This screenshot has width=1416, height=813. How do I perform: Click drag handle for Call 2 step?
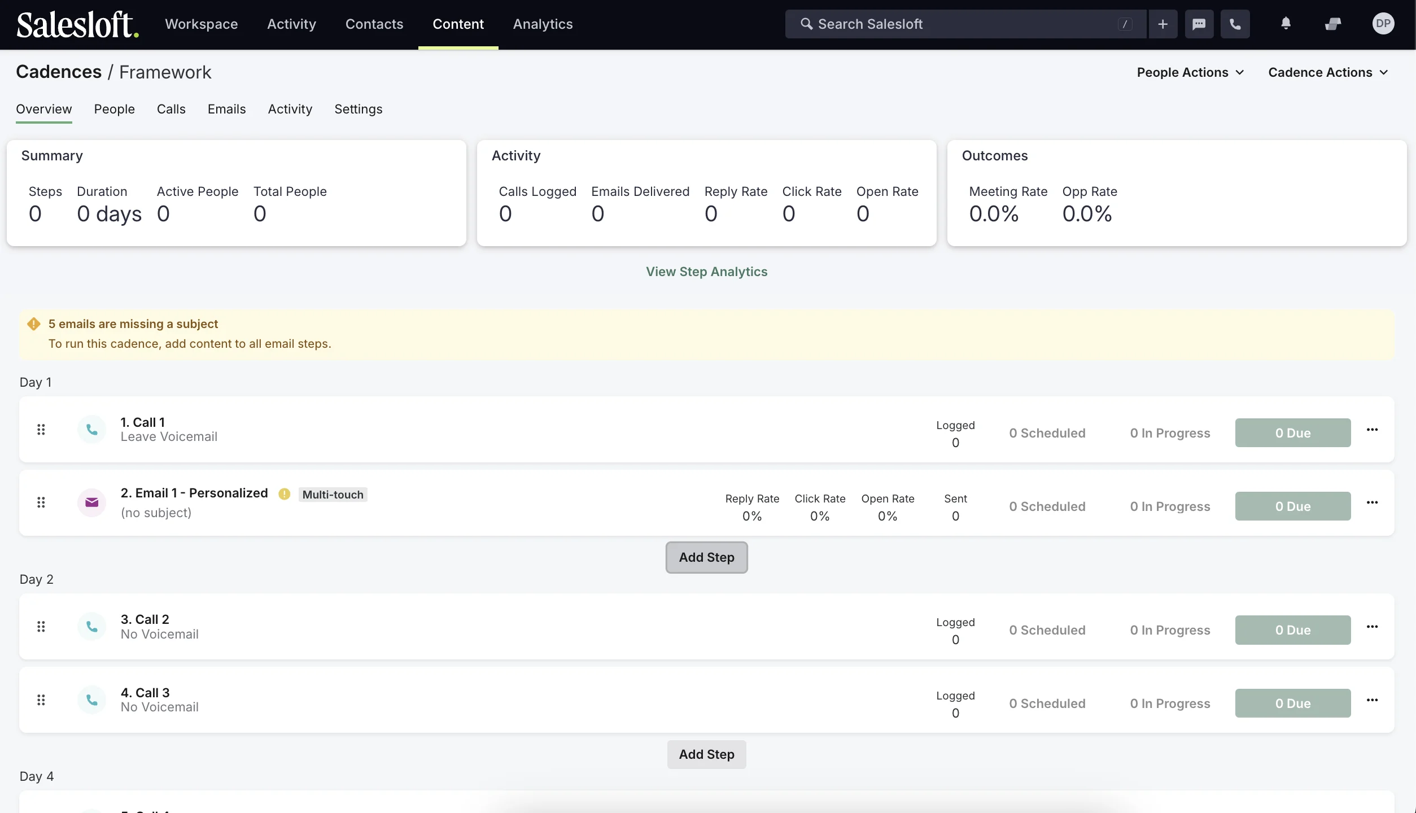pos(41,627)
